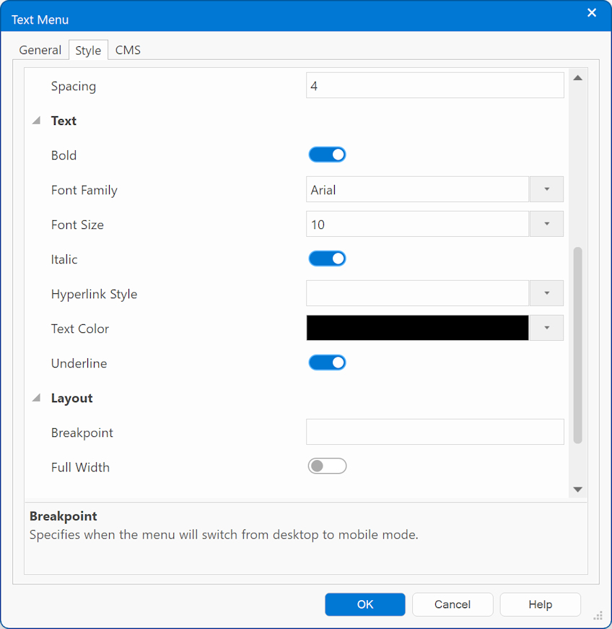
Task: Turn off Underline toggle
Action: coord(327,363)
